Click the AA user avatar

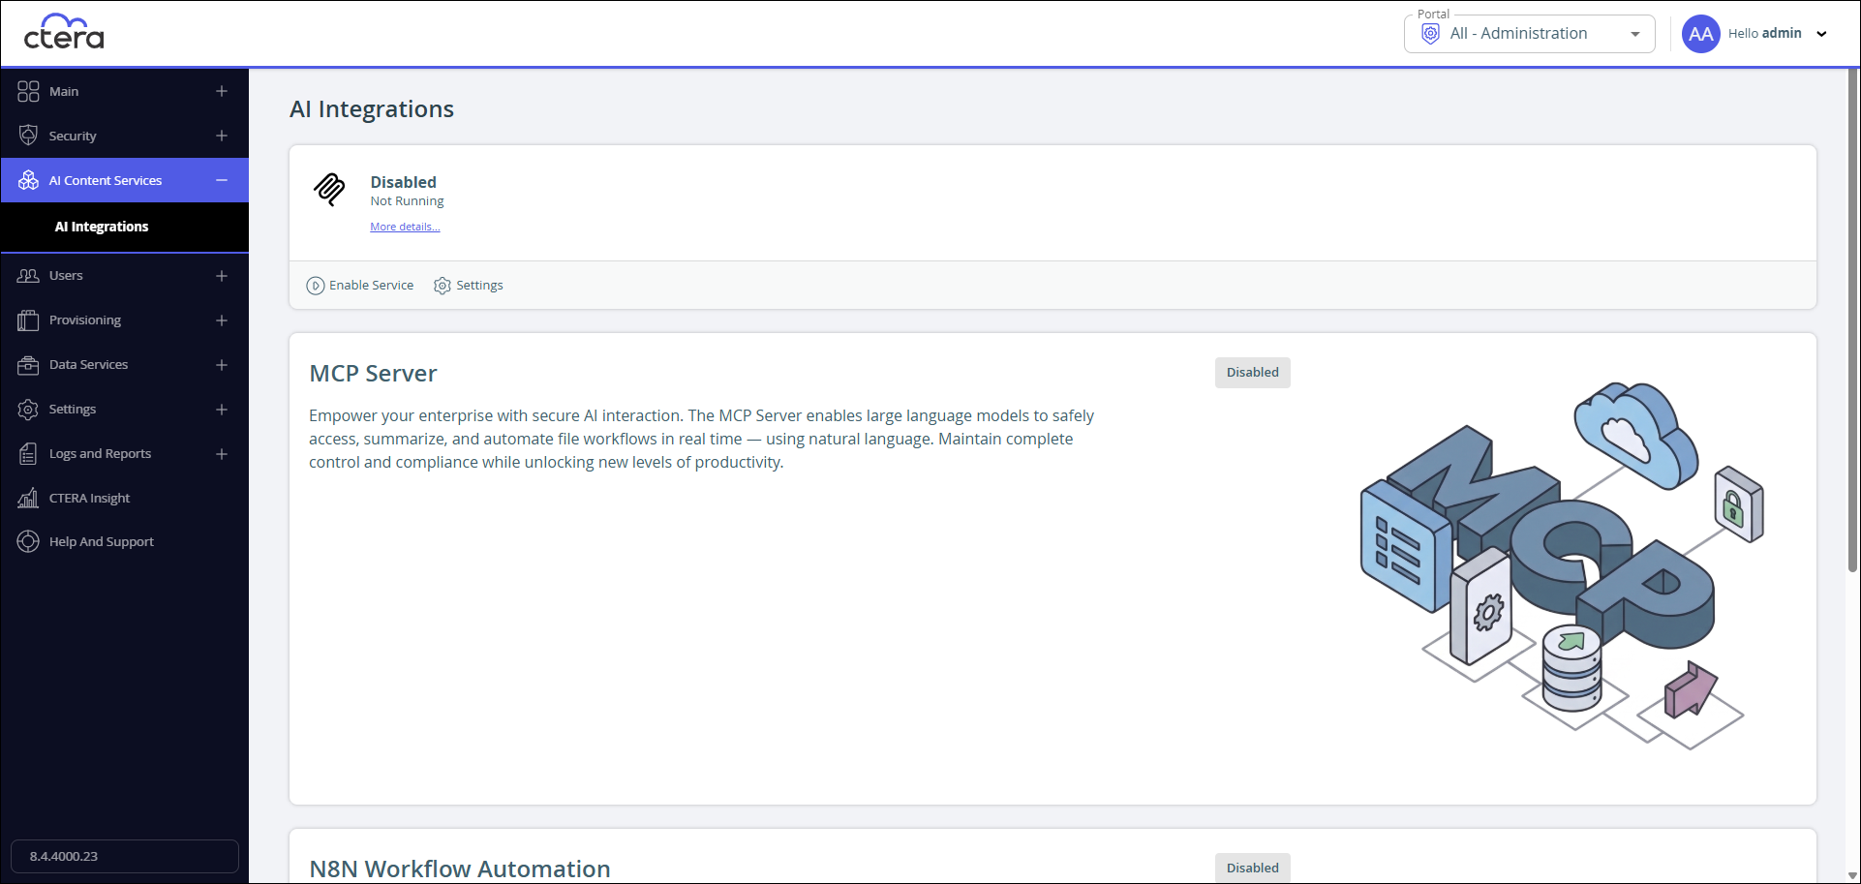point(1700,34)
